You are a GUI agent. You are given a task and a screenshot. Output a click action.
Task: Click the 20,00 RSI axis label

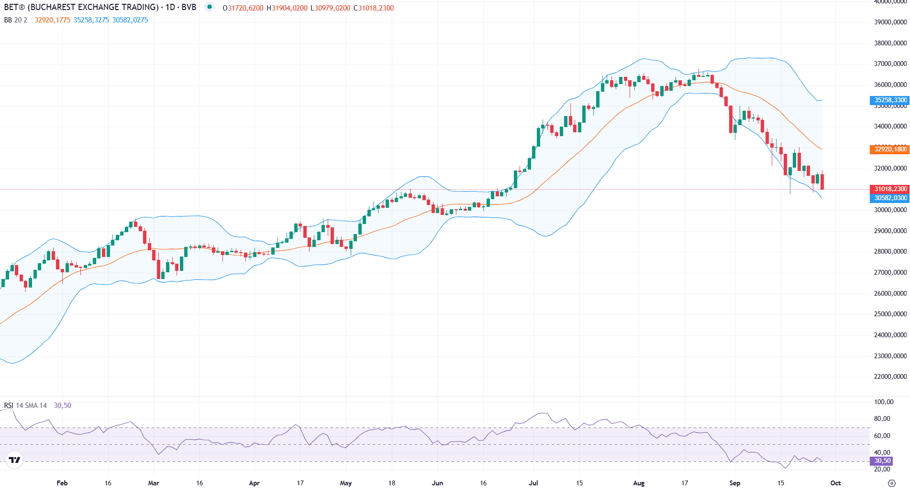click(882, 470)
